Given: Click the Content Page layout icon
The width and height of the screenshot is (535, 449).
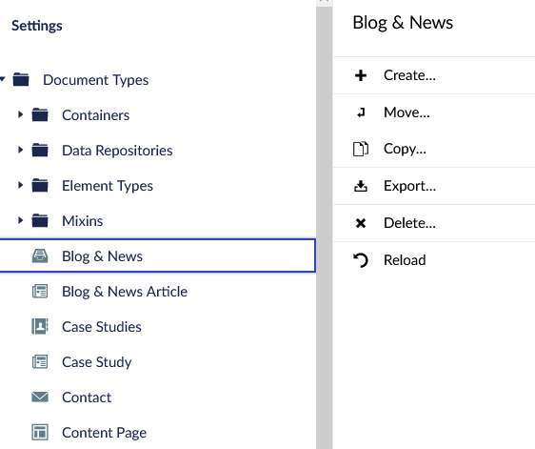Looking at the screenshot, I should click(x=40, y=432).
